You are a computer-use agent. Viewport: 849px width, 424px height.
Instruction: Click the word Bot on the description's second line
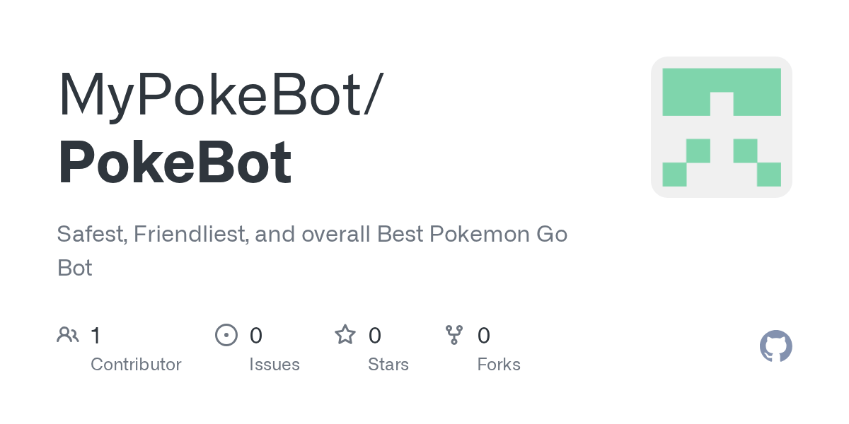(74, 268)
